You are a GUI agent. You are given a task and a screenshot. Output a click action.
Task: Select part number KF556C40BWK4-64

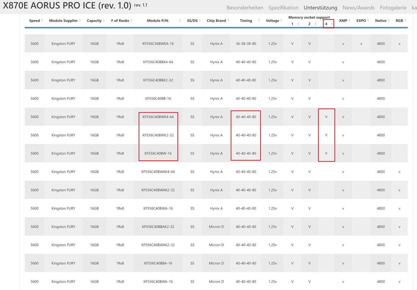point(158,117)
